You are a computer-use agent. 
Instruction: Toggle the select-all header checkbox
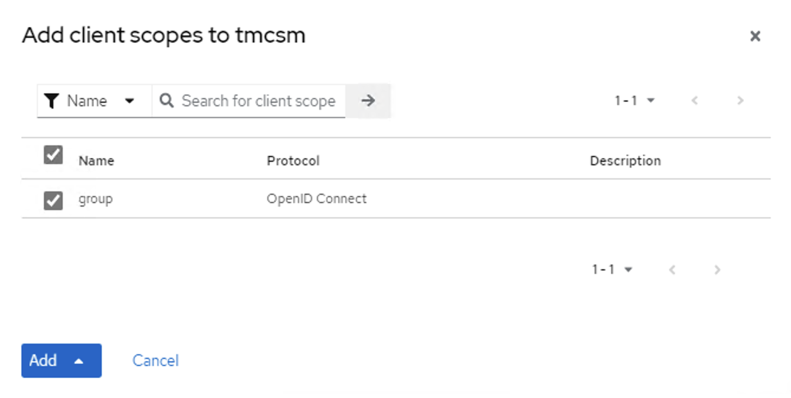[x=53, y=155]
